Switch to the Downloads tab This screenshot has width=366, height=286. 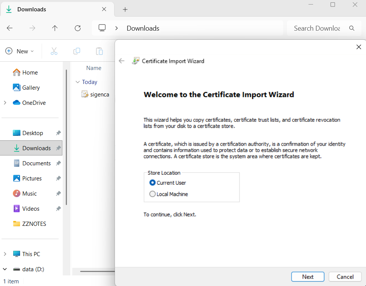32,9
